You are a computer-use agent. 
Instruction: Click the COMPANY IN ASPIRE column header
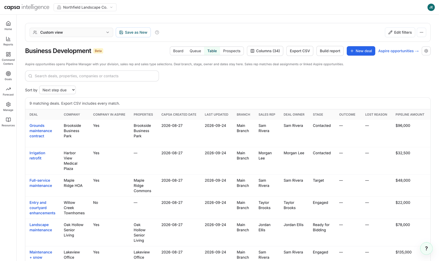[x=109, y=115]
